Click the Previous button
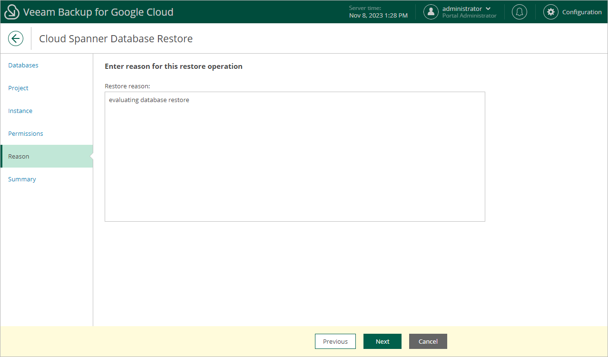Image resolution: width=608 pixels, height=357 pixels. [x=335, y=341]
